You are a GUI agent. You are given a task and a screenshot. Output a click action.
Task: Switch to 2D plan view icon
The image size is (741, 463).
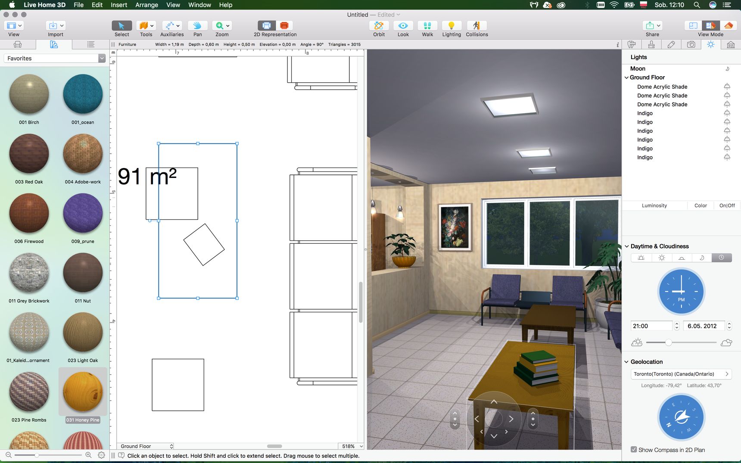pyautogui.click(x=267, y=26)
